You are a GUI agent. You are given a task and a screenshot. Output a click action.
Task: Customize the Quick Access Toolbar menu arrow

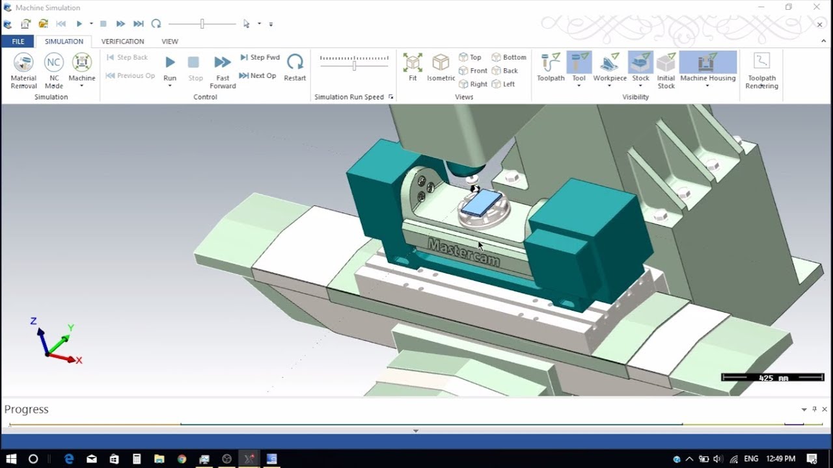(271, 25)
